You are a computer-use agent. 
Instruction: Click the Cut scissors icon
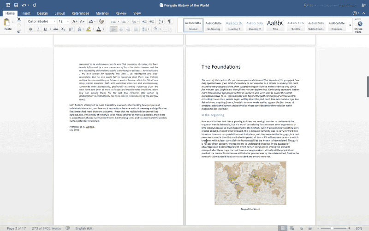point(19,19)
